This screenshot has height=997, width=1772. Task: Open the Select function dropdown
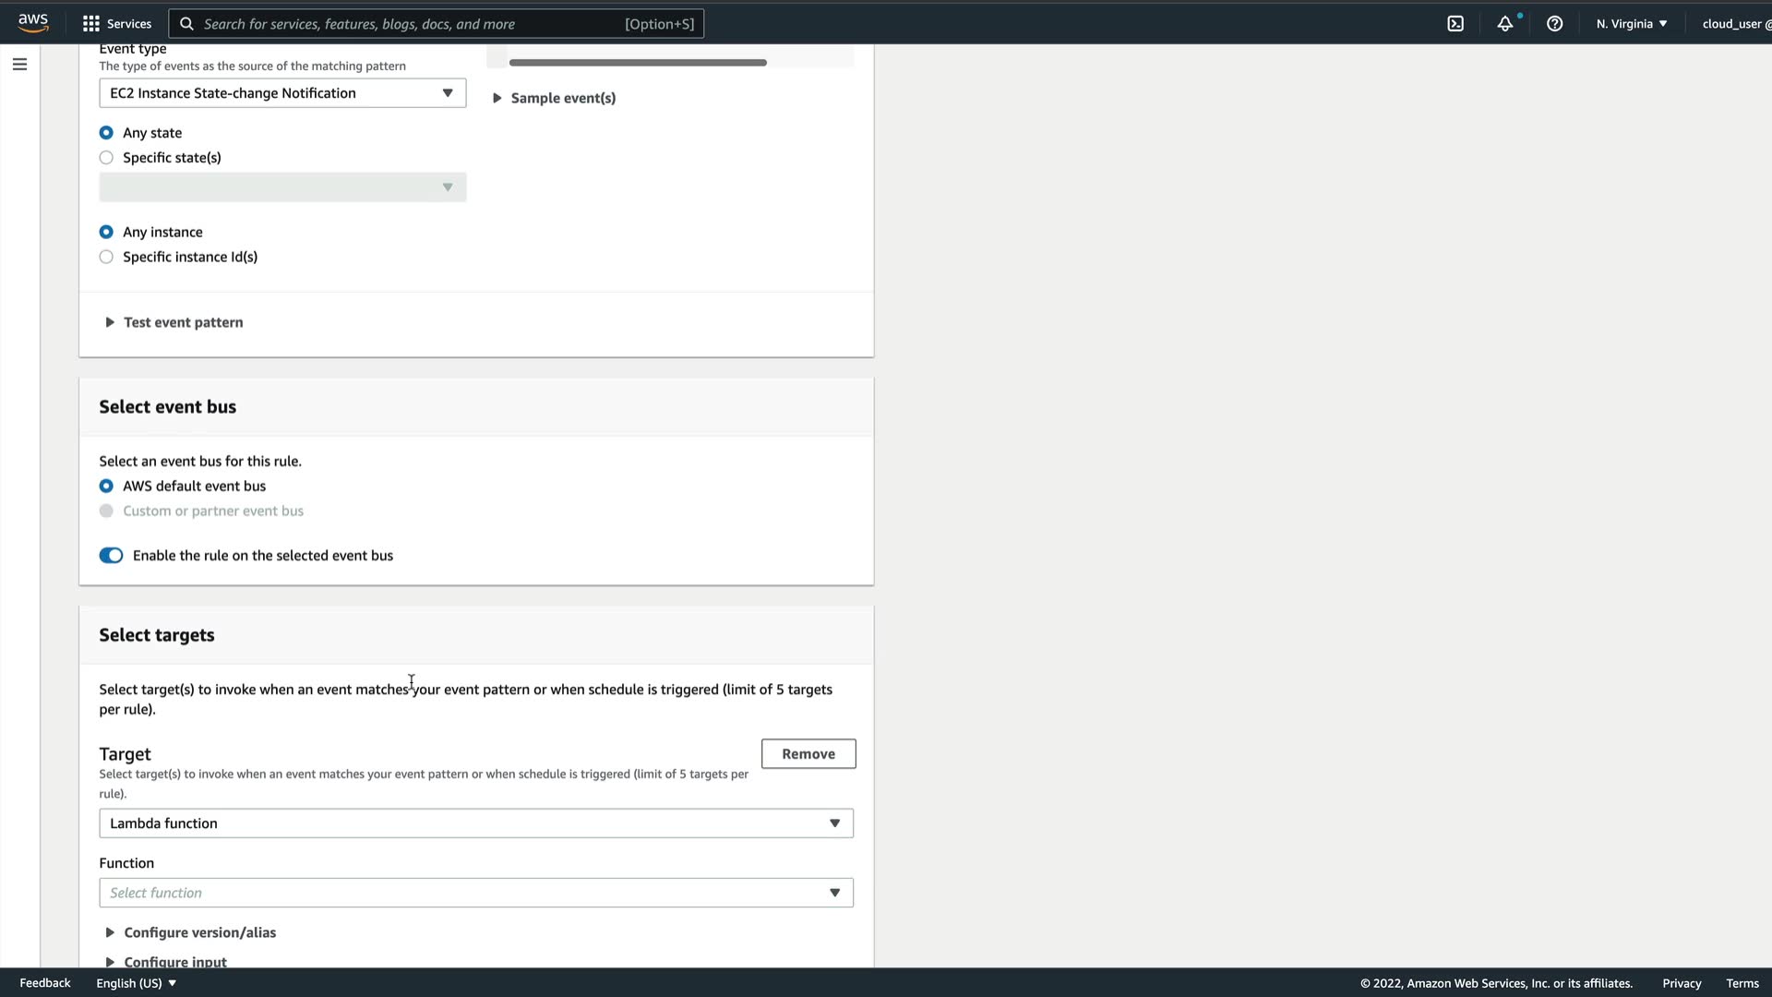[x=475, y=894]
